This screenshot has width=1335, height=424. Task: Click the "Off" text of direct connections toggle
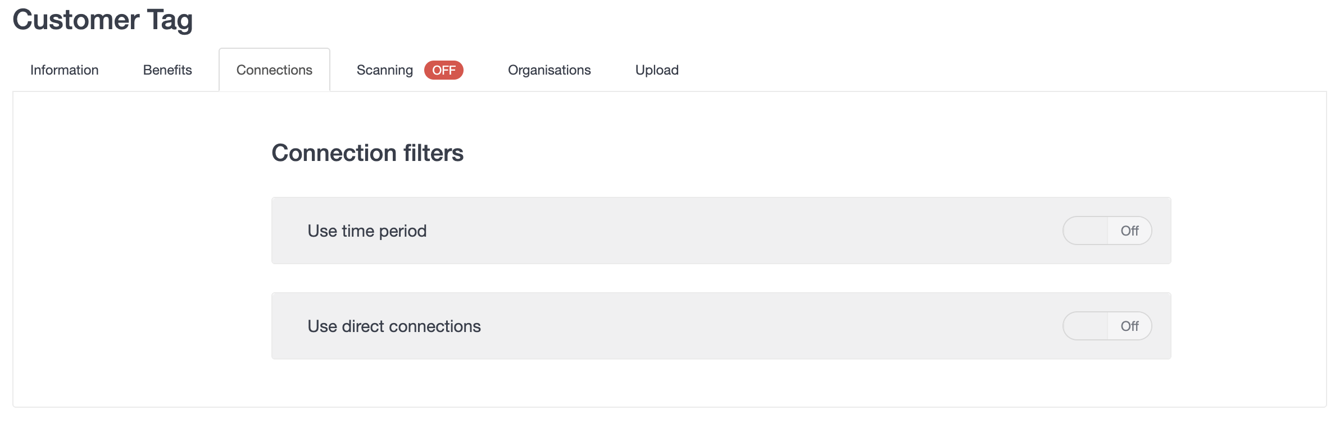tap(1129, 326)
